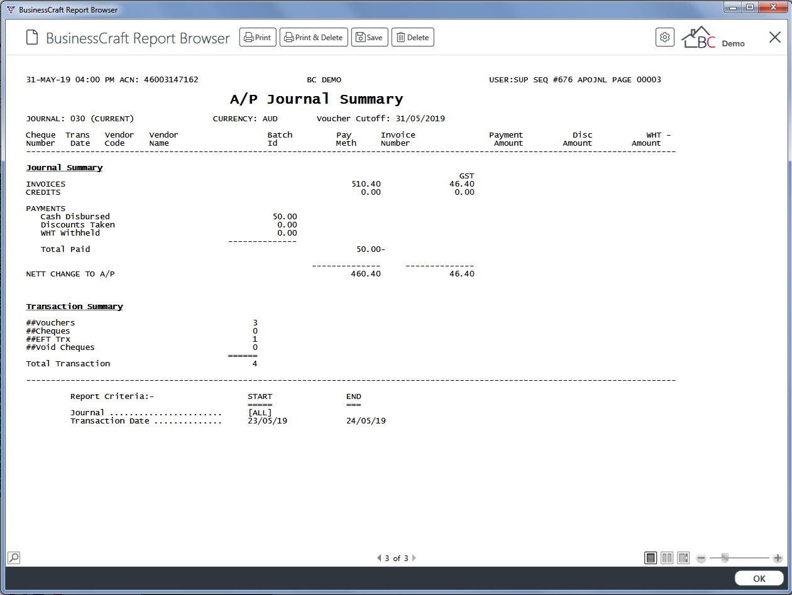Click the 'Pay Meth' column header
This screenshot has height=595, width=792.
point(346,139)
